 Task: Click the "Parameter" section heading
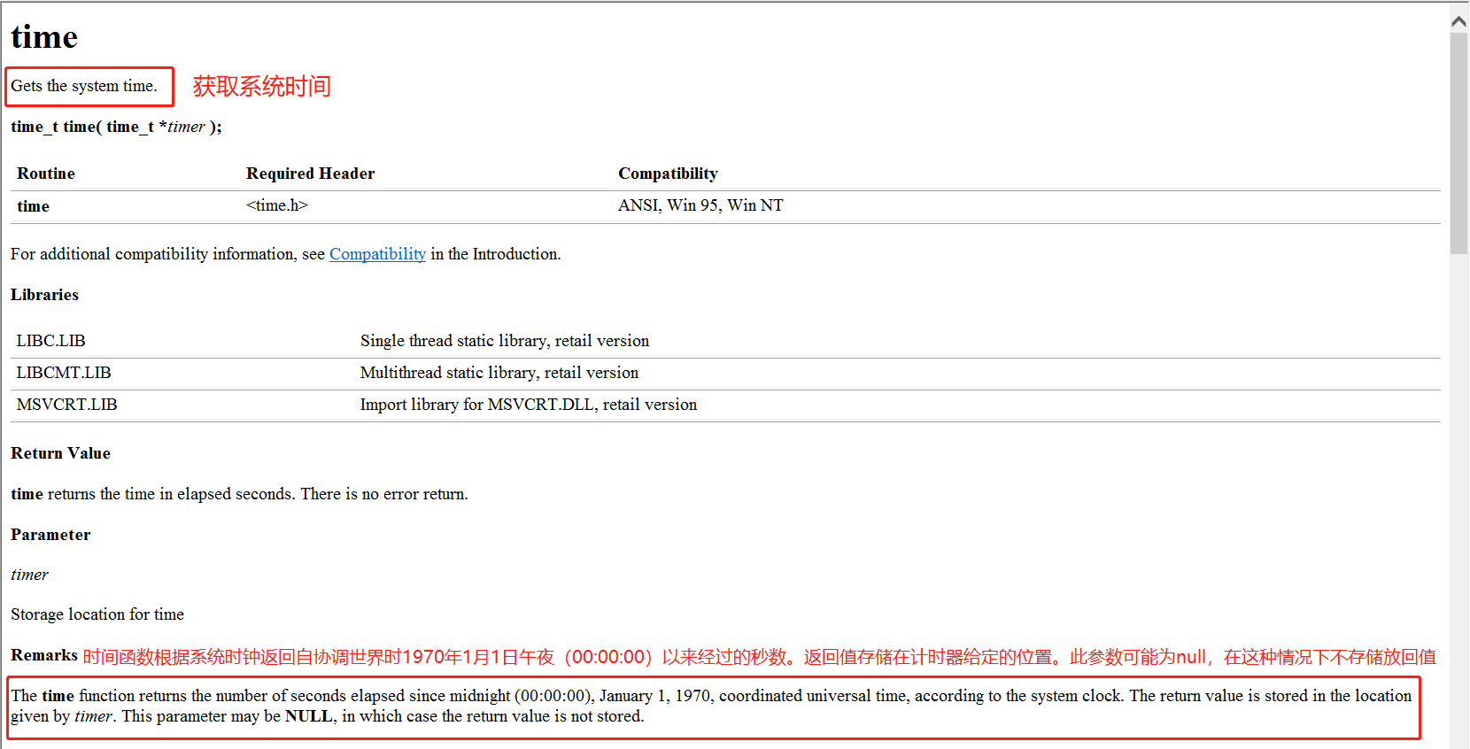pyautogui.click(x=50, y=535)
